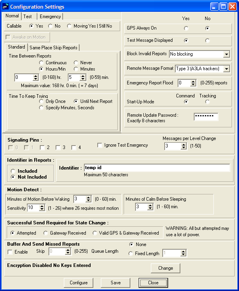
Task: Increase Messages per Level Change value
Action: 183,145
